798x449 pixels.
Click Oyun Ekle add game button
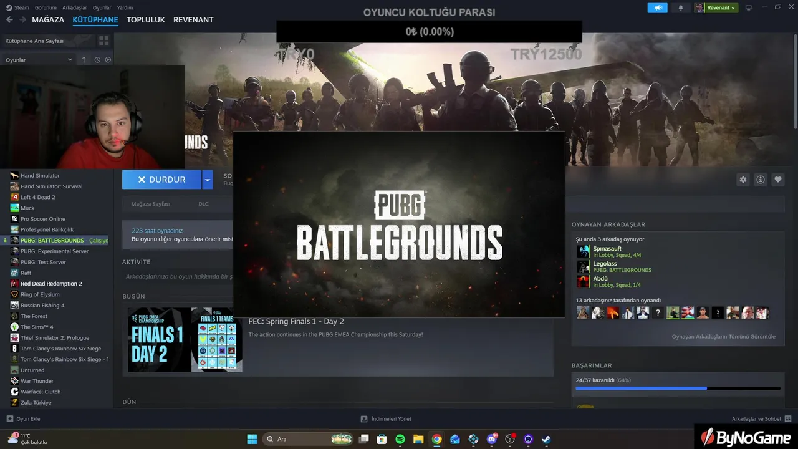point(23,419)
